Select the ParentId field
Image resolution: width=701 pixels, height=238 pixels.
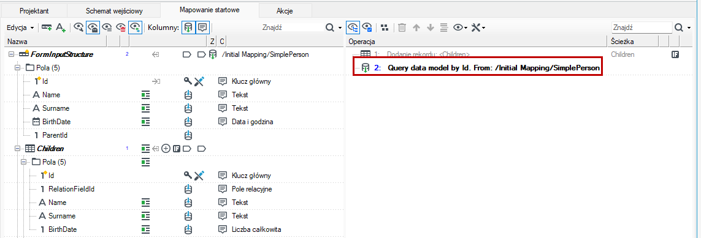coord(55,135)
